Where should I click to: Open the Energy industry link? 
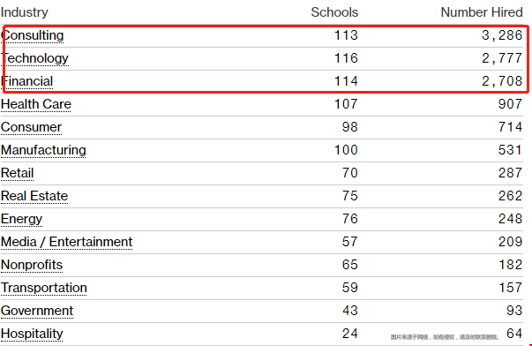point(22,219)
